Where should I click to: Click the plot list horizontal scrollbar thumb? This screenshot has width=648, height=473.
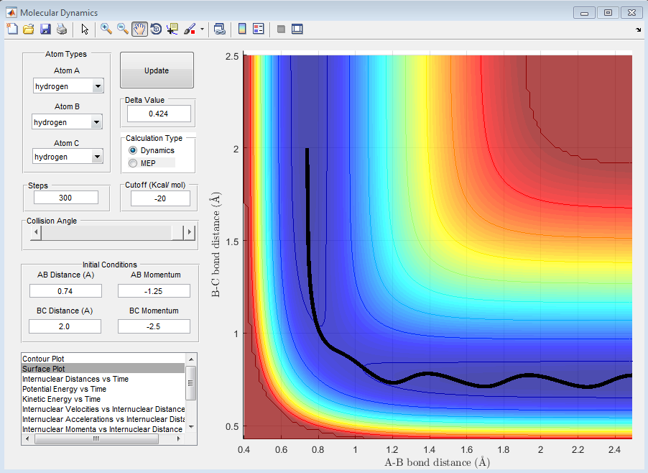[97, 438]
